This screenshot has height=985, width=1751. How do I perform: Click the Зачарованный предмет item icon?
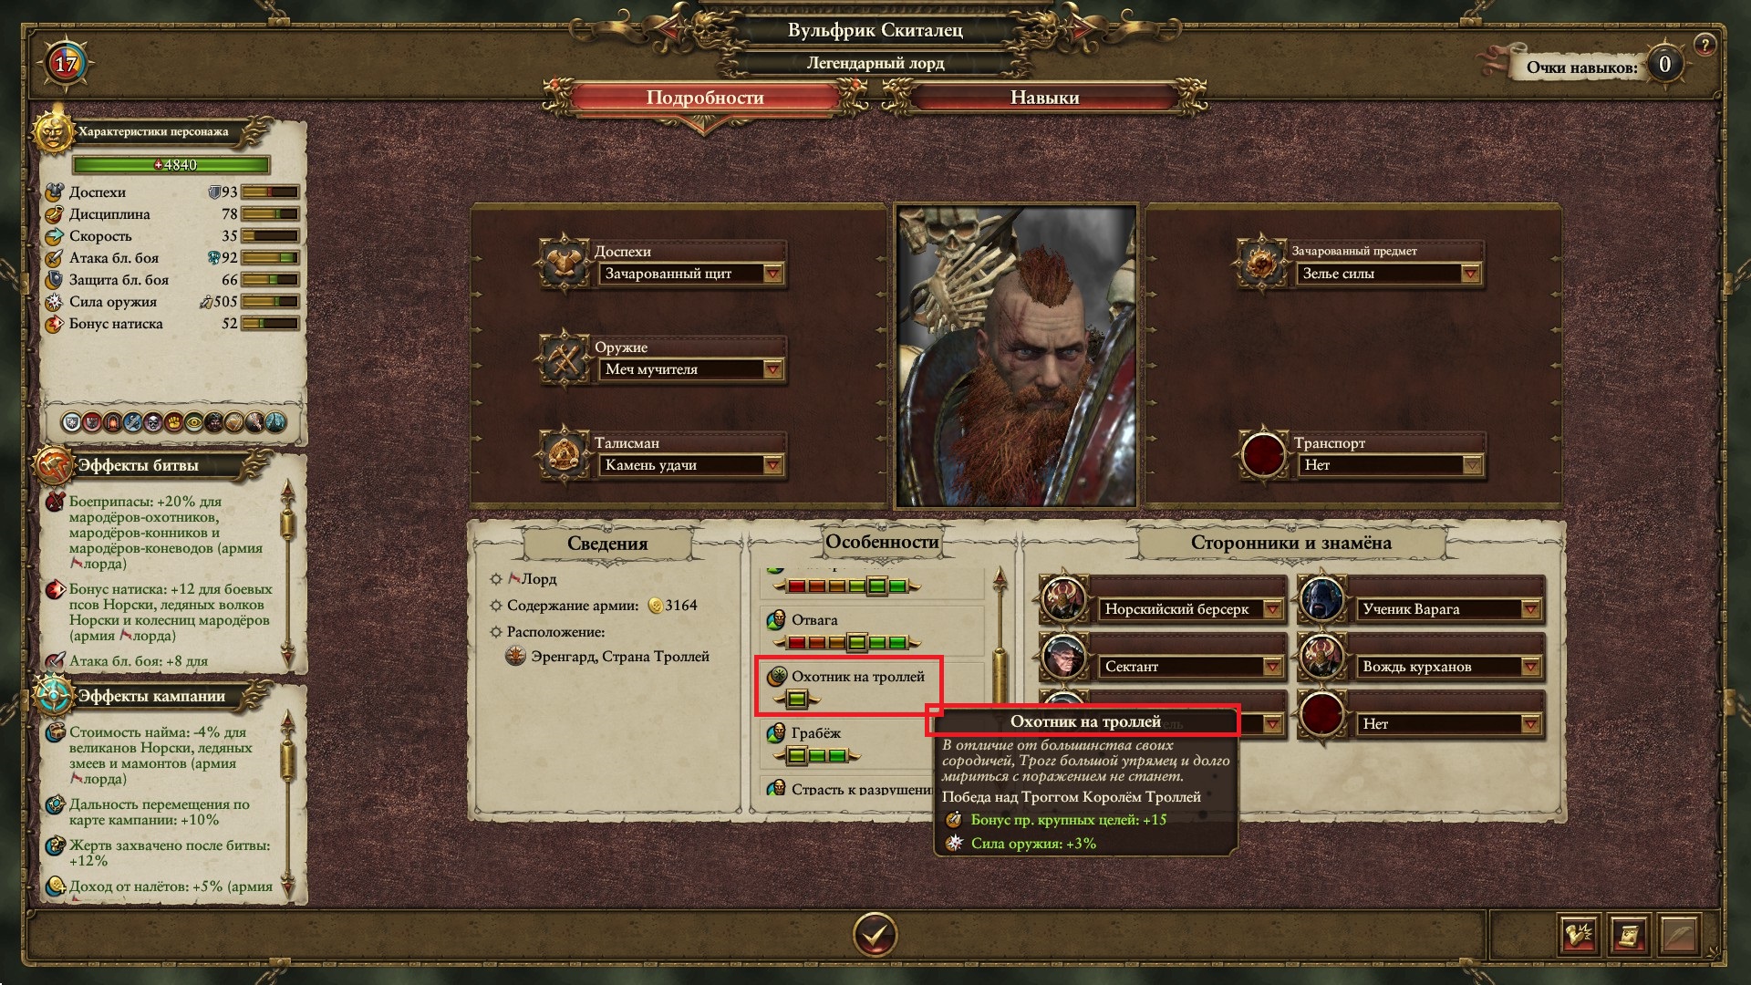[x=1261, y=263]
